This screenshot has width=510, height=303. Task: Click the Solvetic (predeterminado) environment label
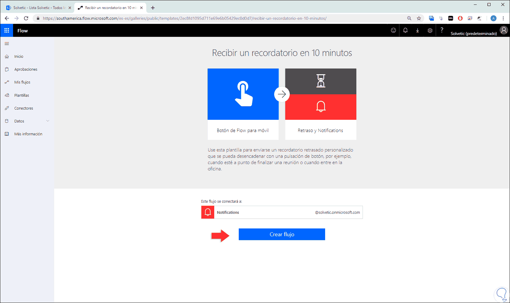coord(474,33)
